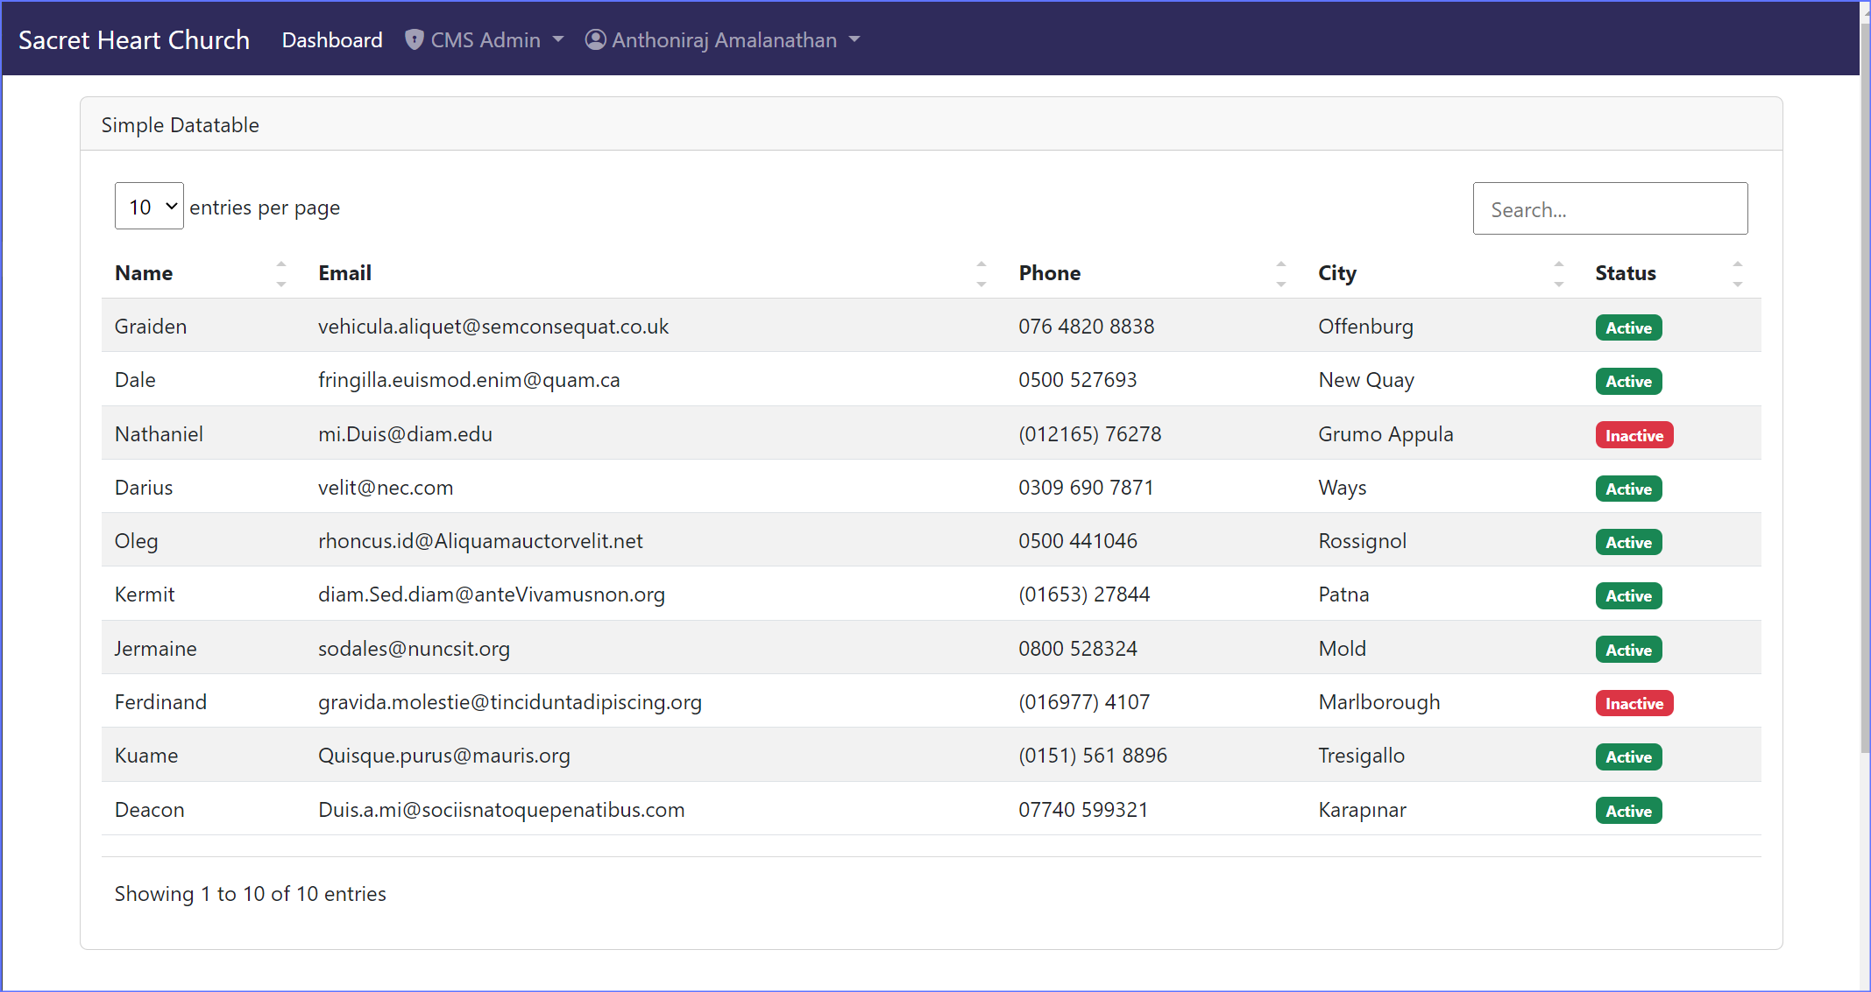The image size is (1871, 992).
Task: Click the Status column sort icon
Action: coord(1740,272)
